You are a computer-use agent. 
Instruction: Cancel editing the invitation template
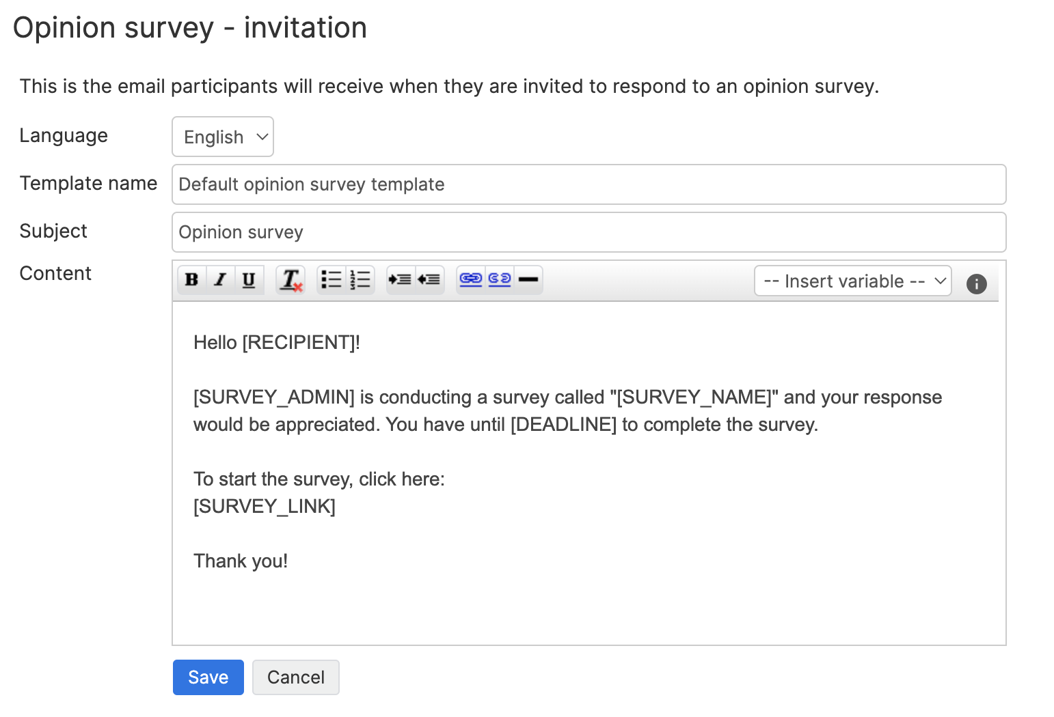pyautogui.click(x=295, y=677)
